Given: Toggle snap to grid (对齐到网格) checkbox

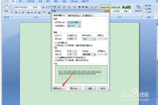Looking at the screenshot, I should (x=56, y=60).
